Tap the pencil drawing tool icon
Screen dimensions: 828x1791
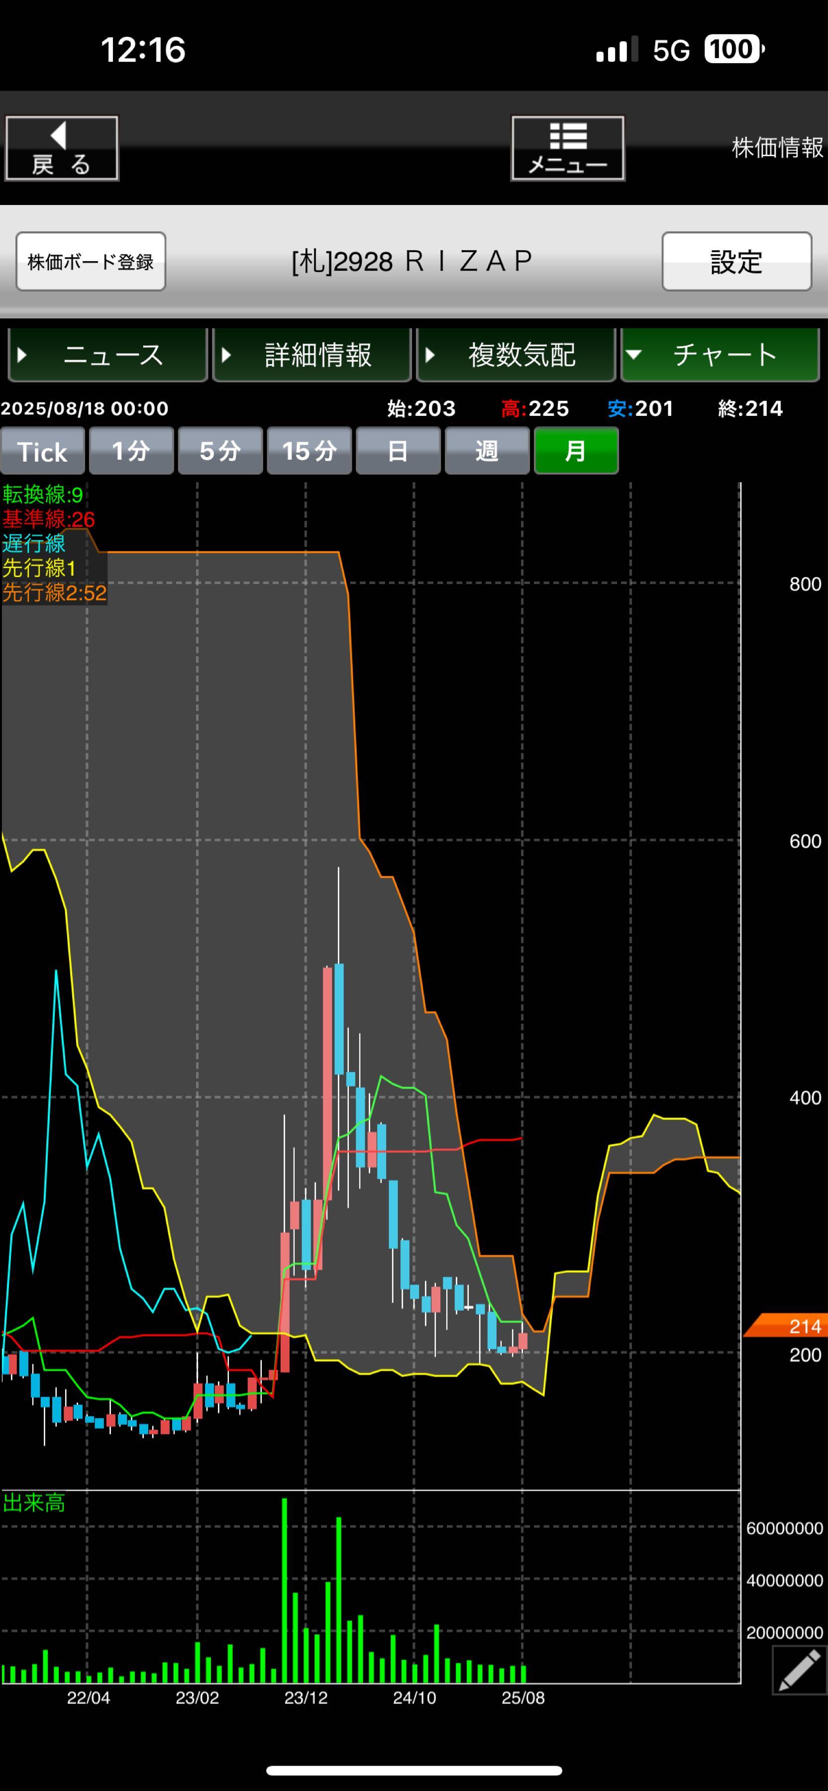tap(800, 1671)
